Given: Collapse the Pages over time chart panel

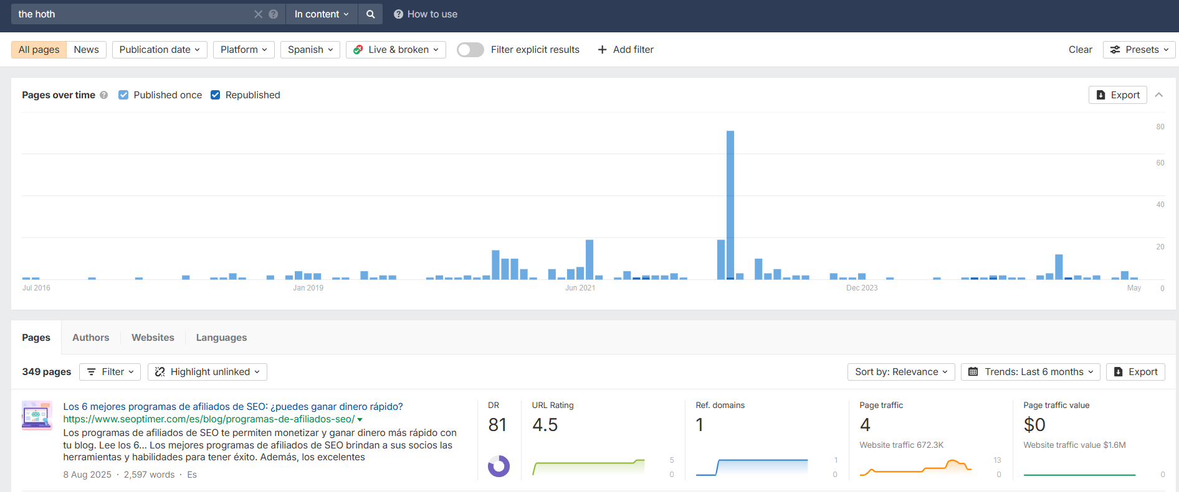Looking at the screenshot, I should (x=1159, y=95).
